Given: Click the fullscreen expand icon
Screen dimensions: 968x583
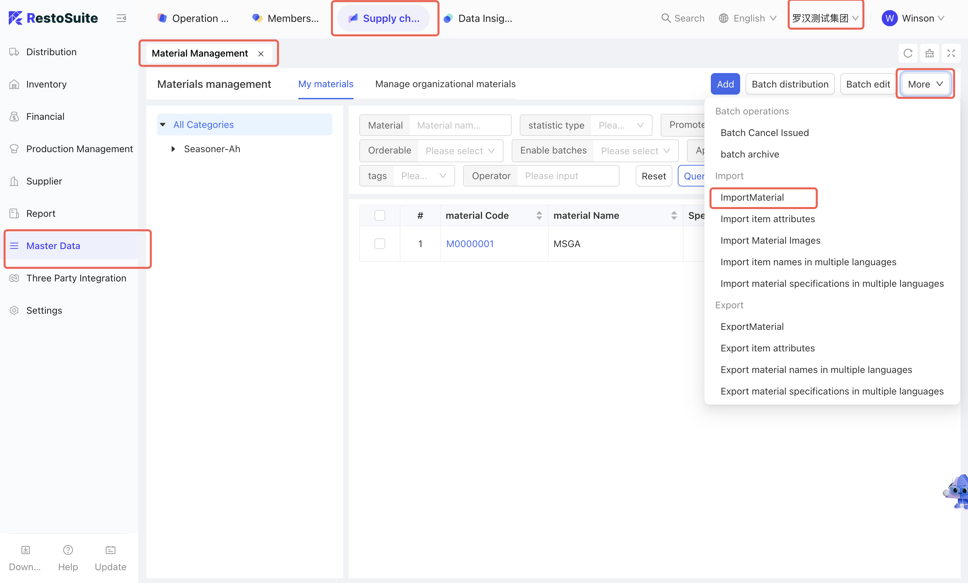Looking at the screenshot, I should tap(951, 54).
